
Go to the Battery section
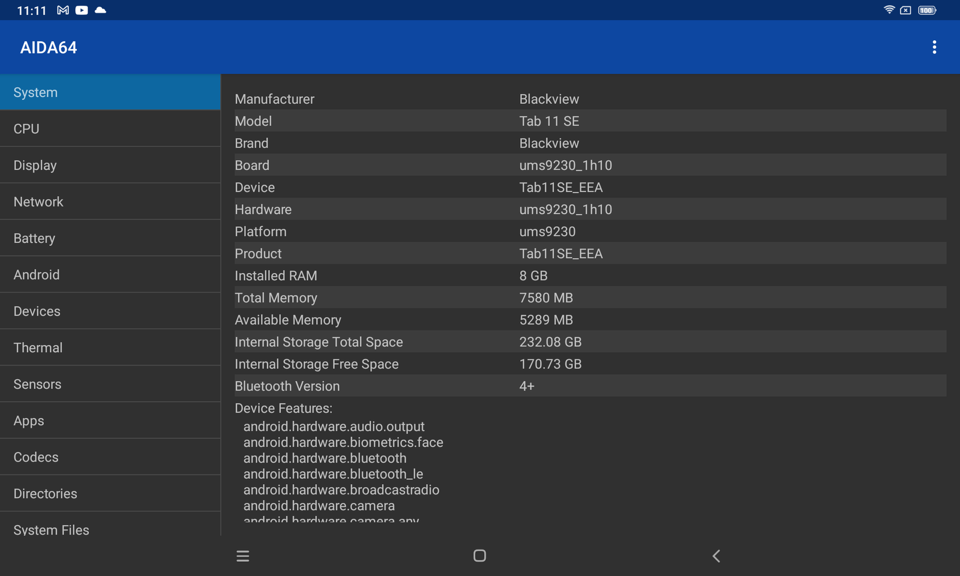pos(110,238)
